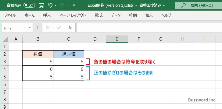Click the blue text 正の値かゼロの場合はそのまま

123,73
